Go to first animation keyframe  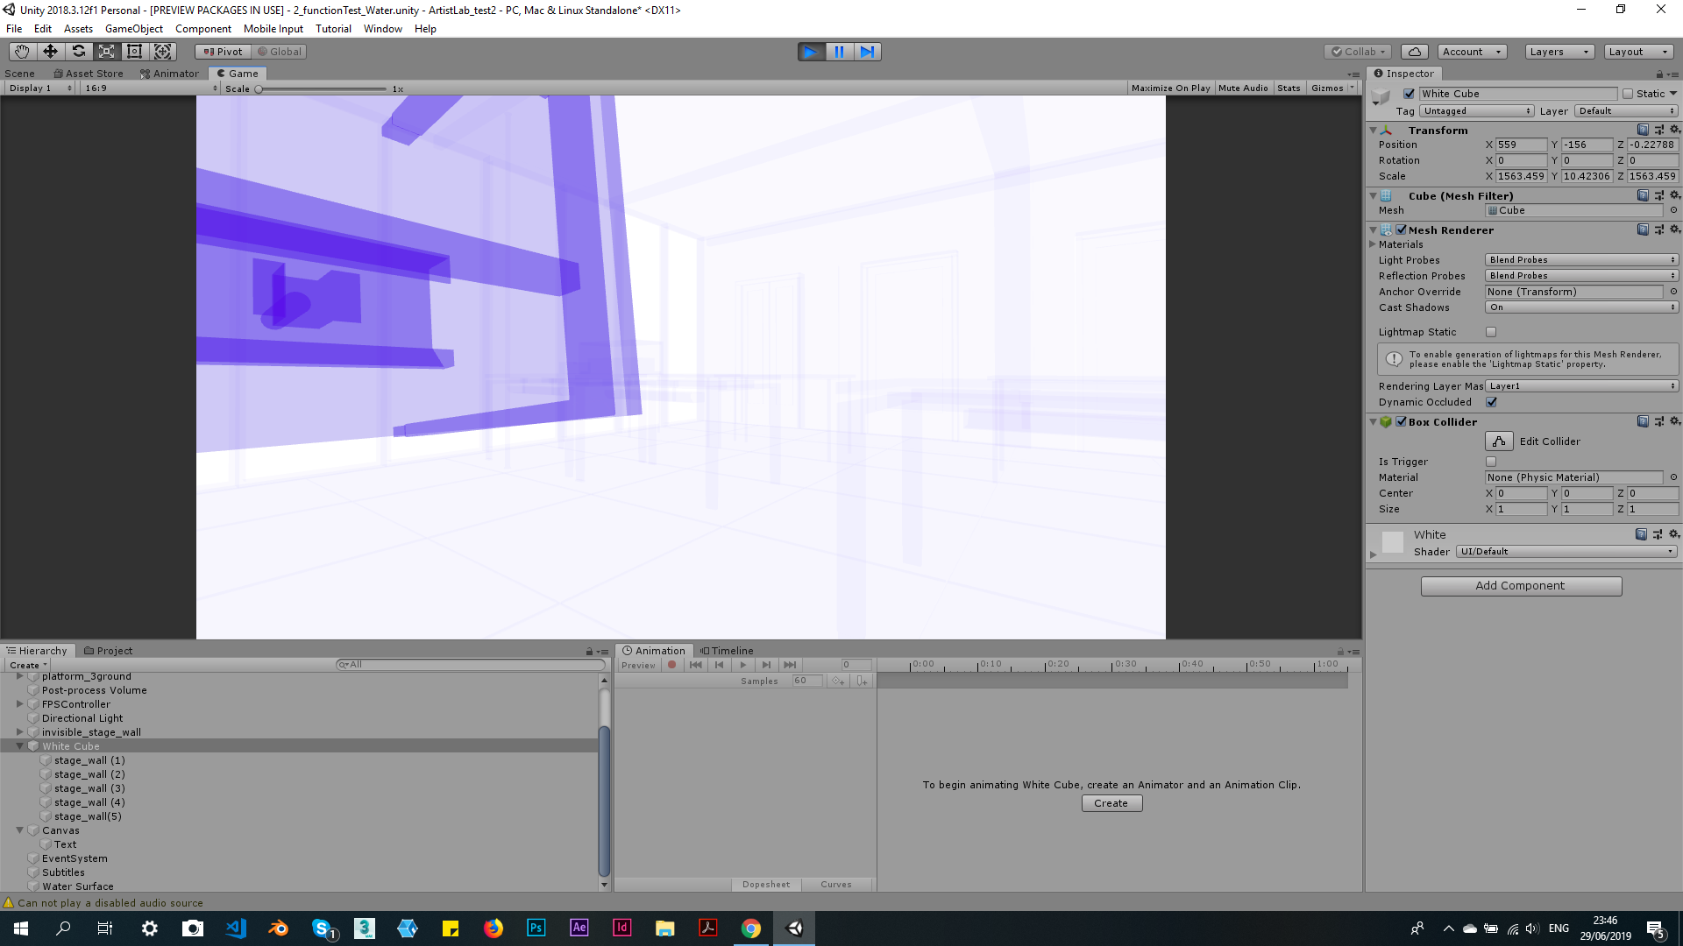[696, 665]
